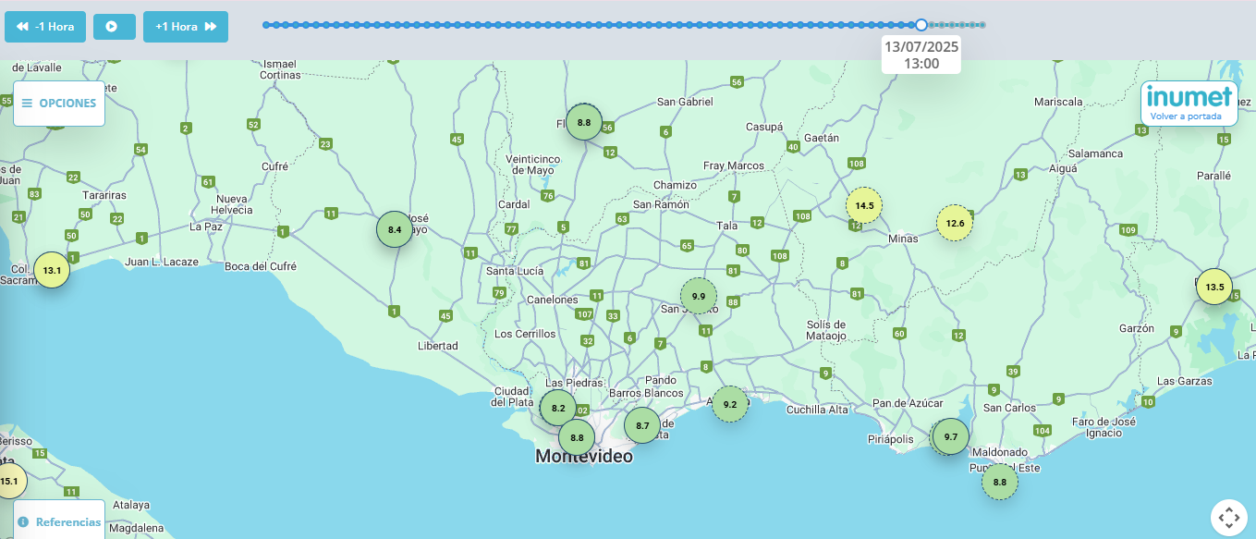Select the first timeline dot
1256x539 pixels.
click(266, 25)
